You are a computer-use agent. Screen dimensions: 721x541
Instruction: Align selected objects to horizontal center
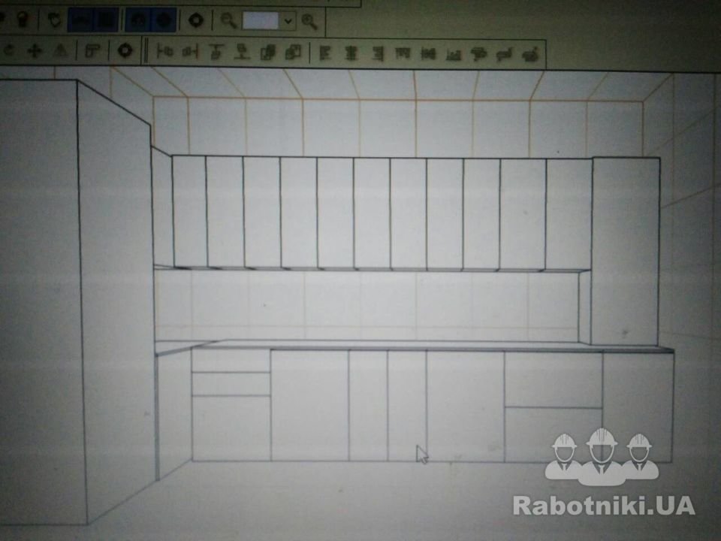[351, 54]
